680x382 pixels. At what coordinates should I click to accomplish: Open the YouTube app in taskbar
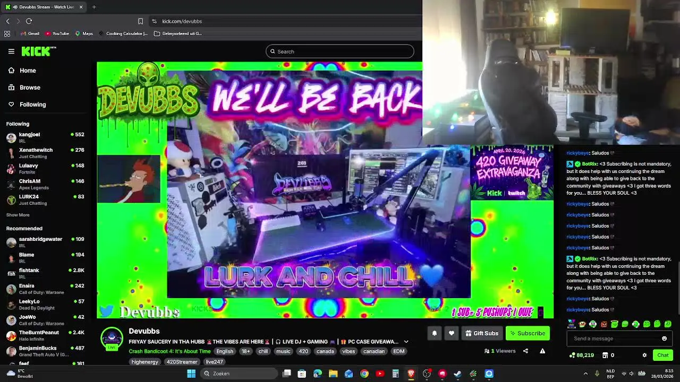point(380,374)
